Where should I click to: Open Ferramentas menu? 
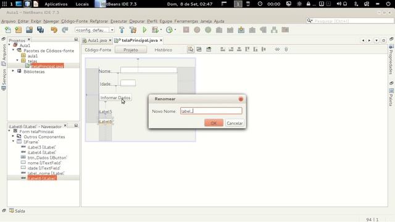coord(186,22)
